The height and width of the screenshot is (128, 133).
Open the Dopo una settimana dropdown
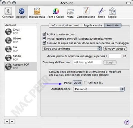pyautogui.click(x=72, y=49)
